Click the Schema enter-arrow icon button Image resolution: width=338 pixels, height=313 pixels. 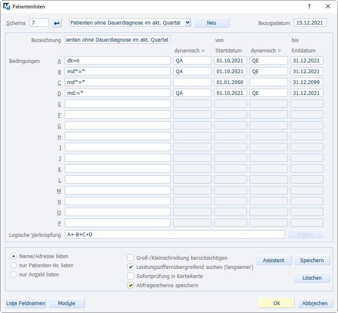point(57,23)
